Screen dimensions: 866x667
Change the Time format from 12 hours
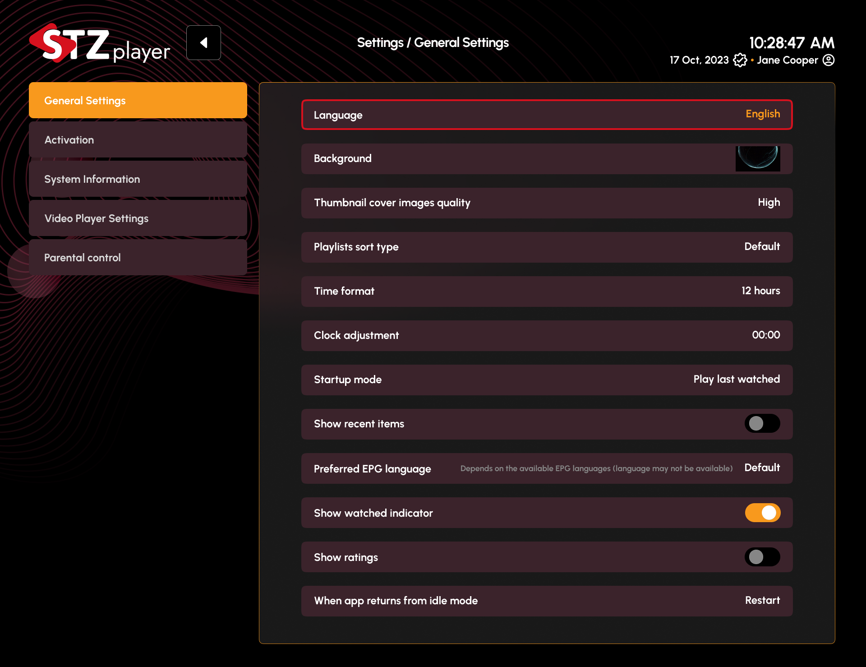point(547,291)
